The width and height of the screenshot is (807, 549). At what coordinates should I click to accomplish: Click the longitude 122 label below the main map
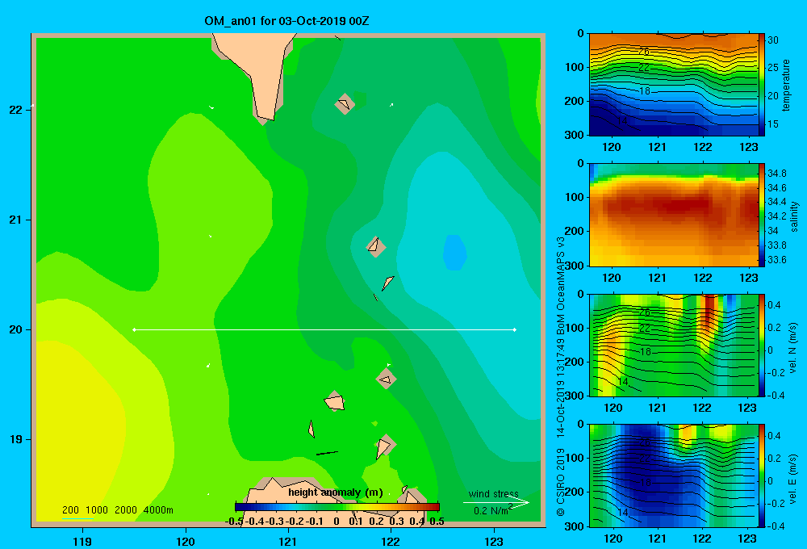click(x=391, y=541)
